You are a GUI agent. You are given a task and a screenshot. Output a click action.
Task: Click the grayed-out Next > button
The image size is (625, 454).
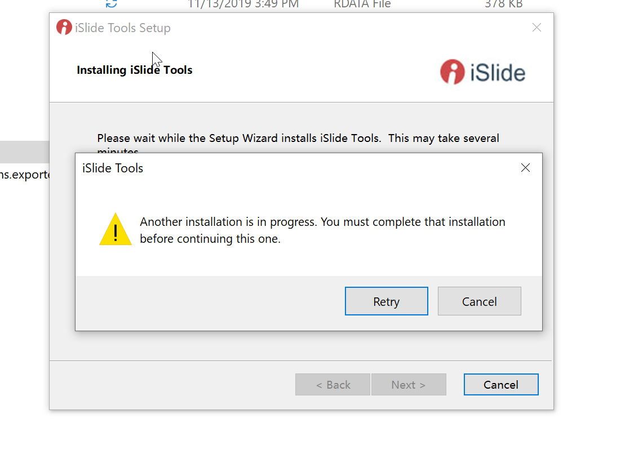click(x=409, y=384)
